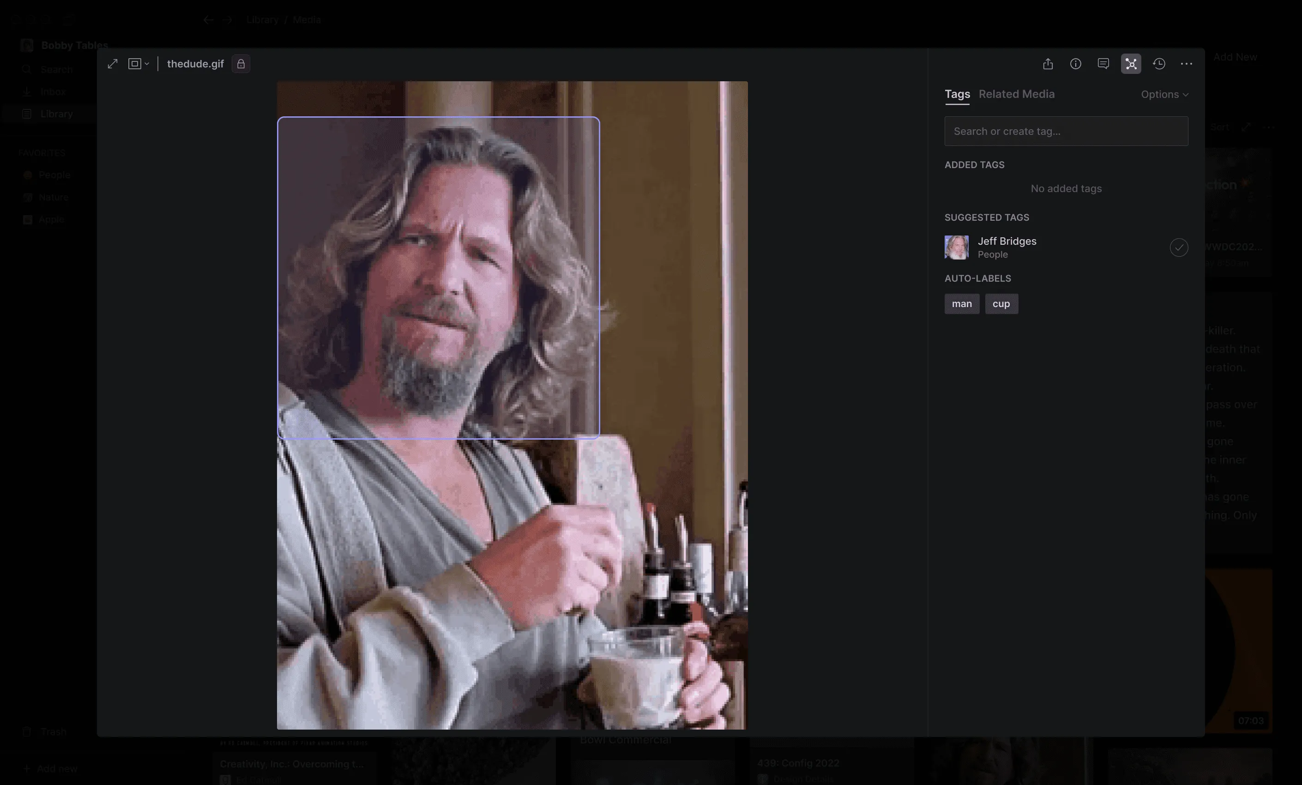Click the lock icon next to thedude.gif
1302x785 pixels.
tap(241, 64)
